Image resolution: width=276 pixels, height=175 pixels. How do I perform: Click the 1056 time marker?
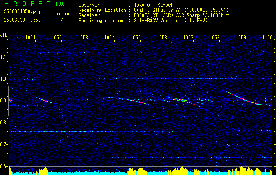[x=162, y=37]
